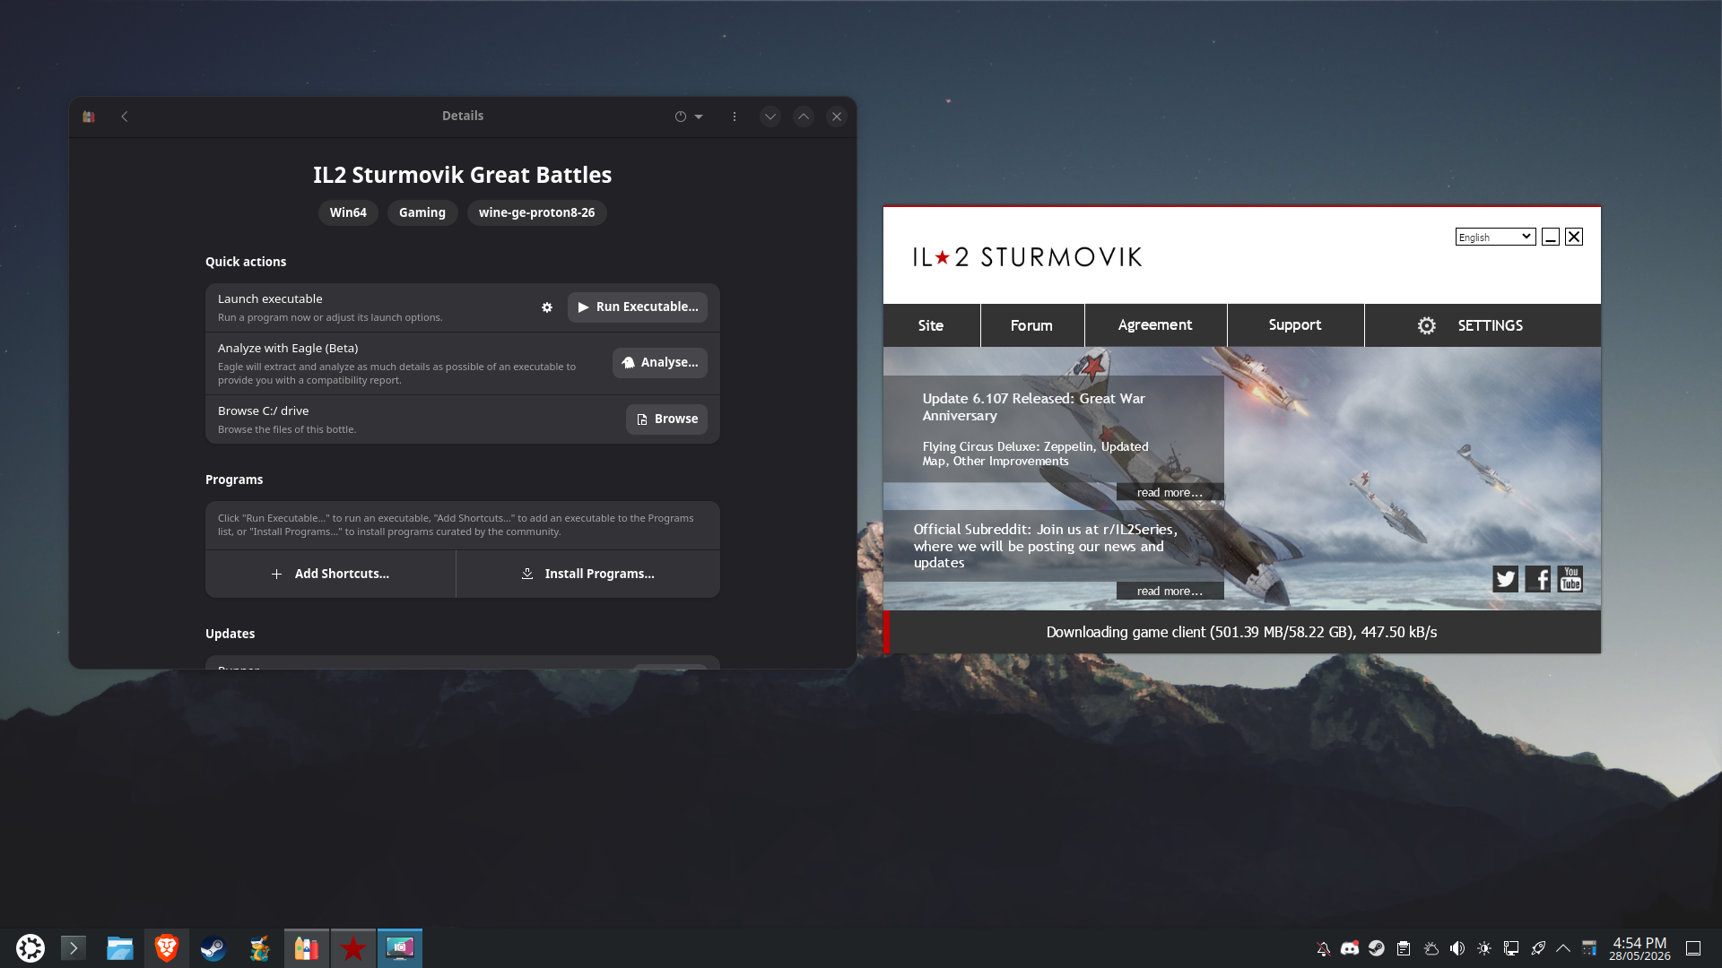Viewport: 1722px width, 968px height.
Task: Click the SETTINGS gear icon in launcher
Action: [x=1427, y=326]
